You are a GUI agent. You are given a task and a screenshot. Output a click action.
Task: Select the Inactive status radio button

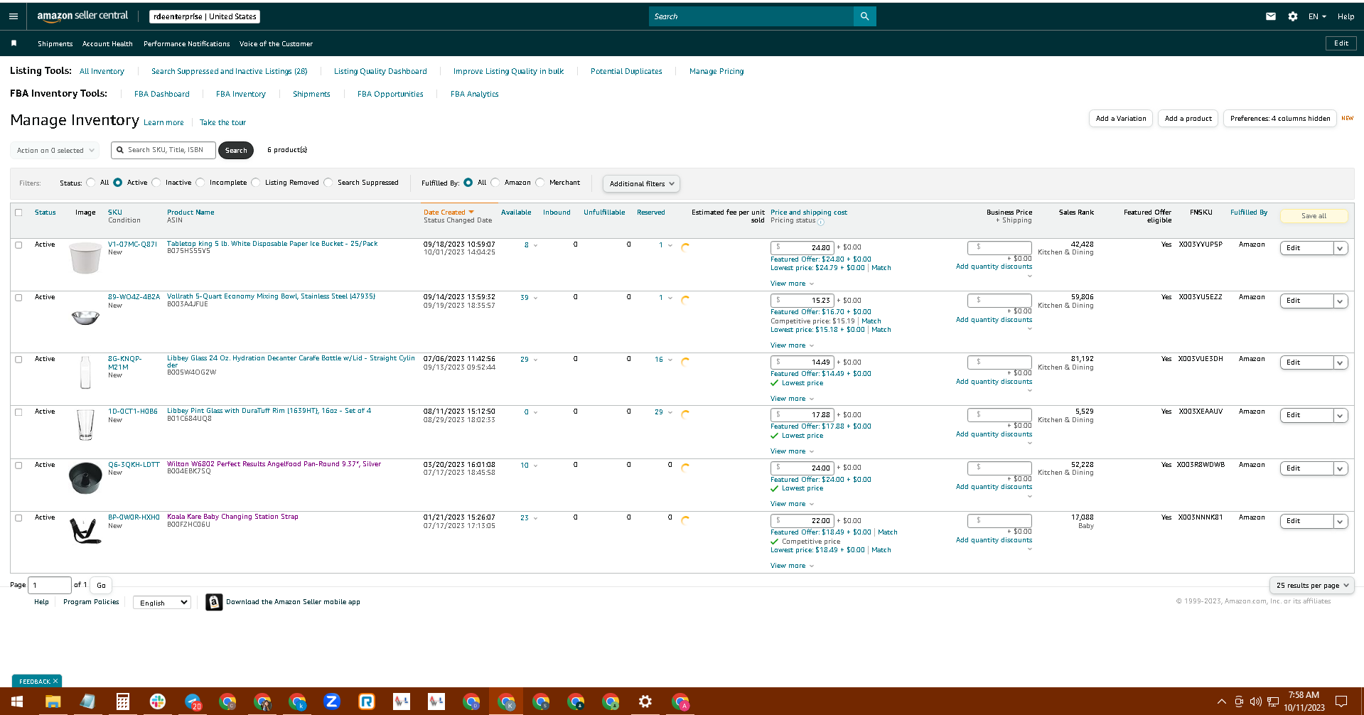point(156,183)
